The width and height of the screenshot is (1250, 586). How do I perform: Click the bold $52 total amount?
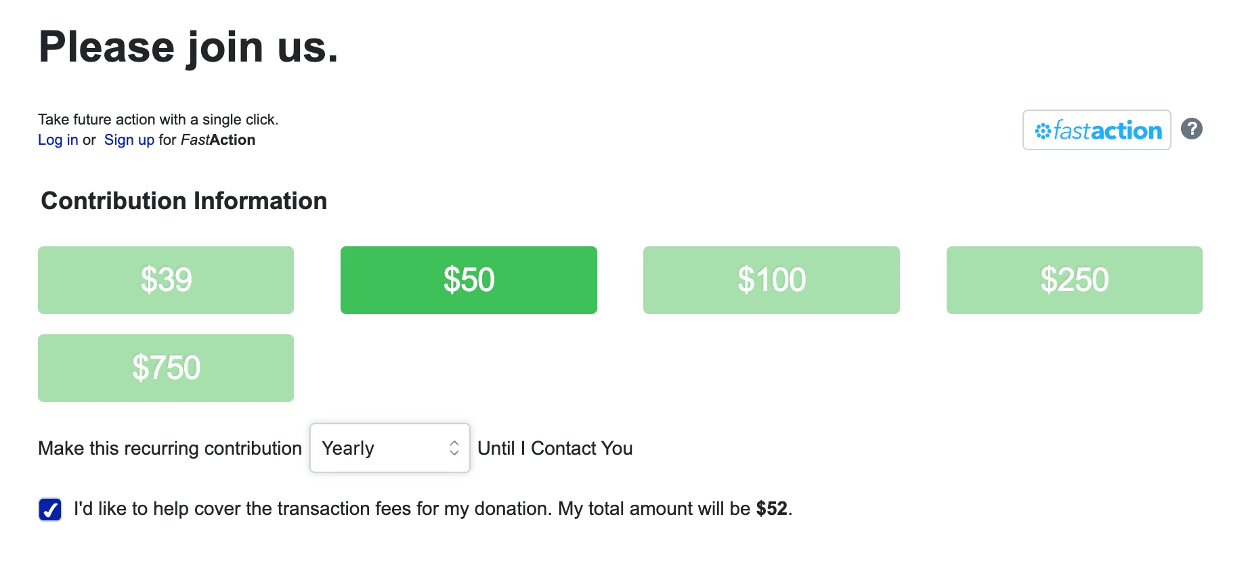771,509
